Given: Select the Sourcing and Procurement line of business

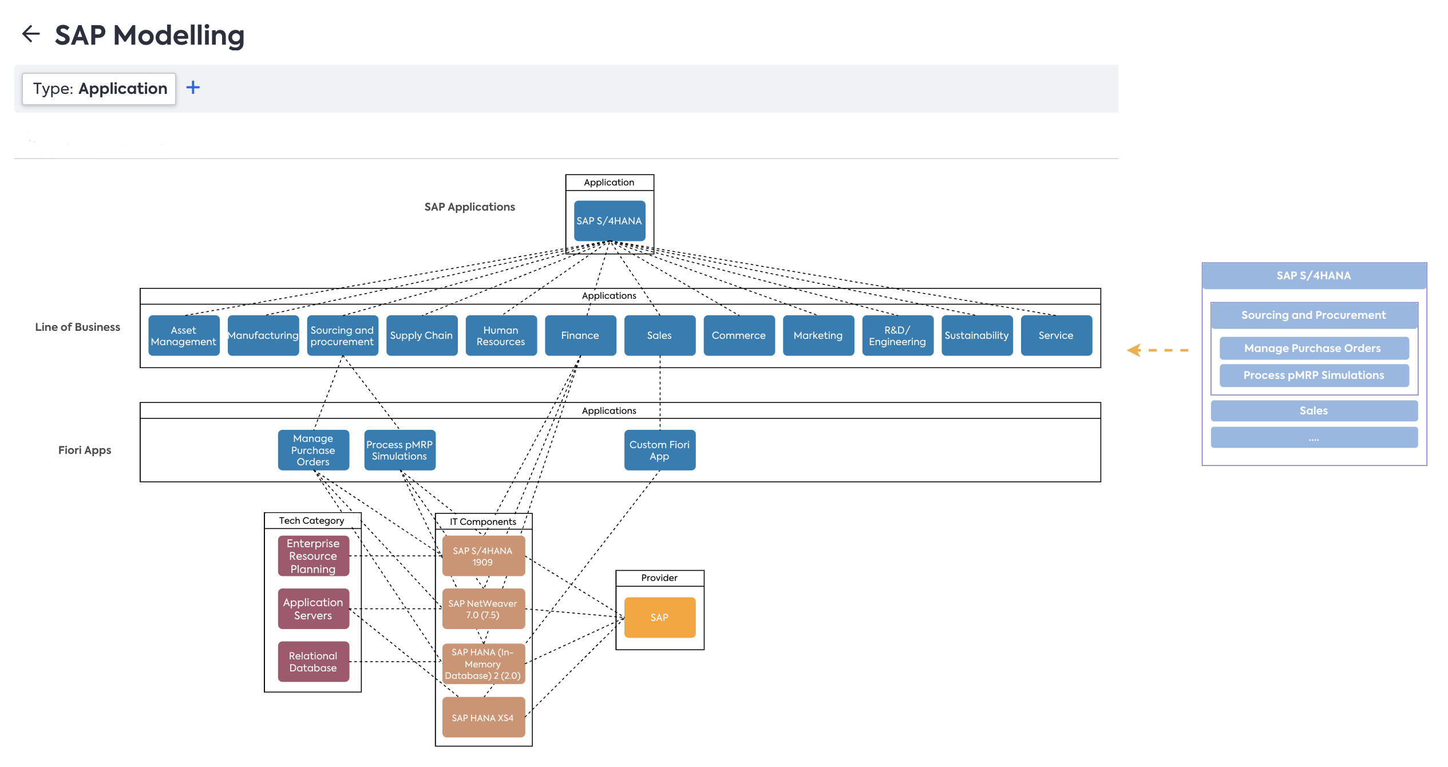Looking at the screenshot, I should [x=342, y=334].
